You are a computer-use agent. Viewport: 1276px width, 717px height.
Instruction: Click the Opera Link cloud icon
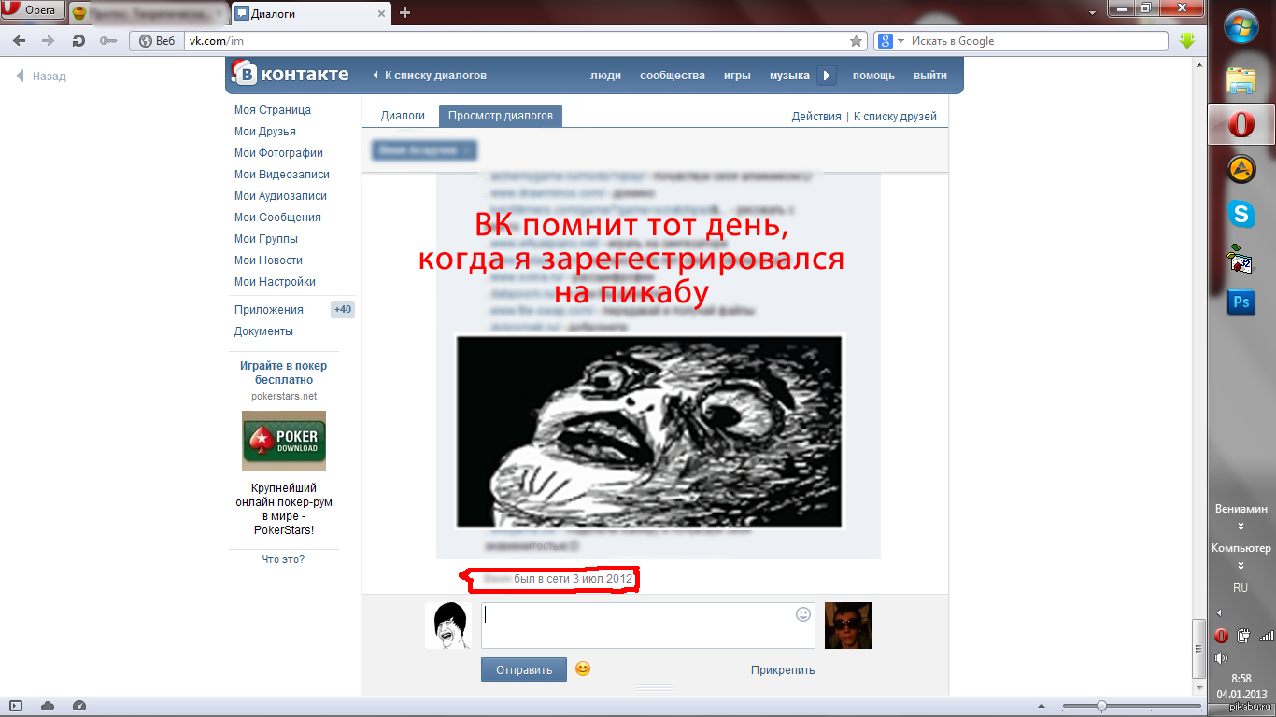(48, 706)
